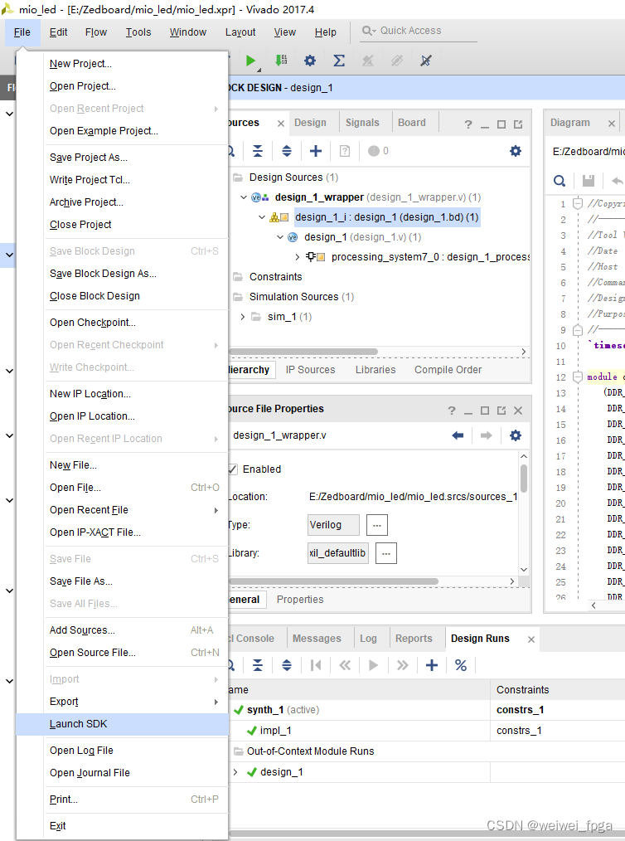The height and width of the screenshot is (841, 625).
Task: Open main toolbar Settings gear icon
Action: tap(310, 61)
